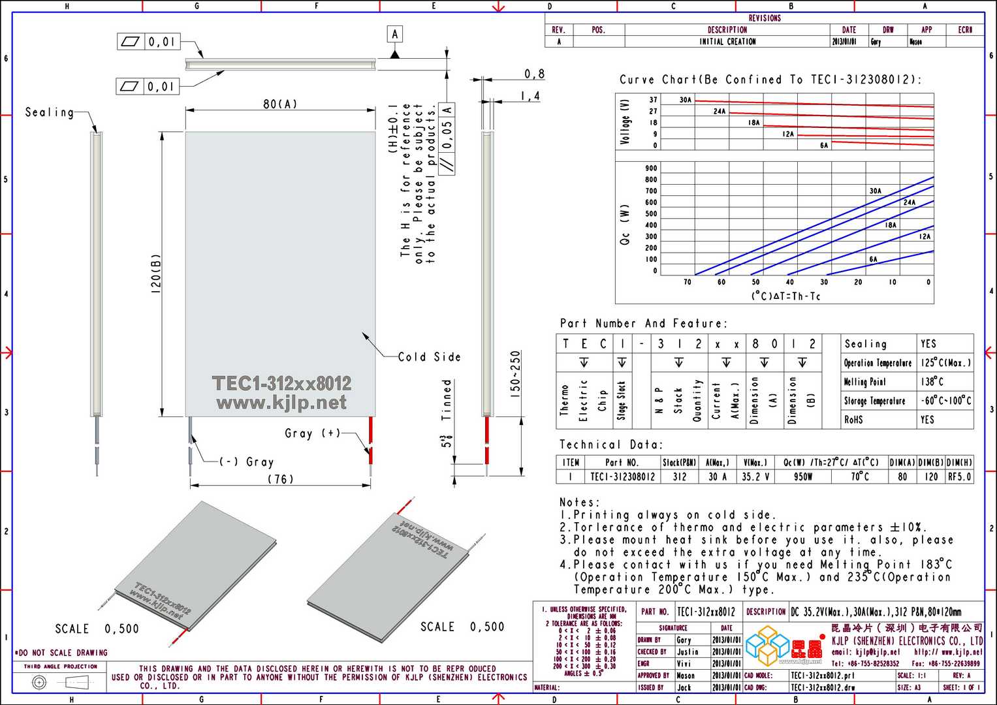Image resolution: width=997 pixels, height=705 pixels.
Task: Click the Sealing callout on left side view
Action: coord(50,112)
